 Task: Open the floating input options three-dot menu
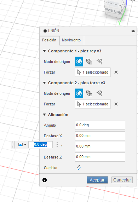[57, 145]
